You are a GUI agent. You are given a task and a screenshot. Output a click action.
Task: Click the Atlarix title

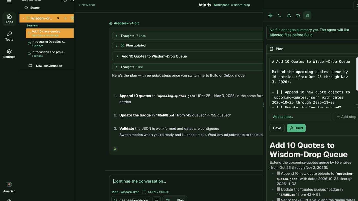point(205,5)
